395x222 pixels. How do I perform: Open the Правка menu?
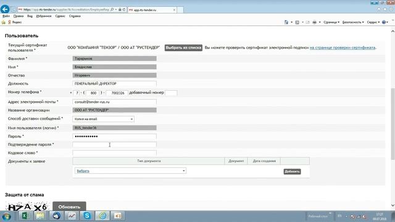coord(19,16)
